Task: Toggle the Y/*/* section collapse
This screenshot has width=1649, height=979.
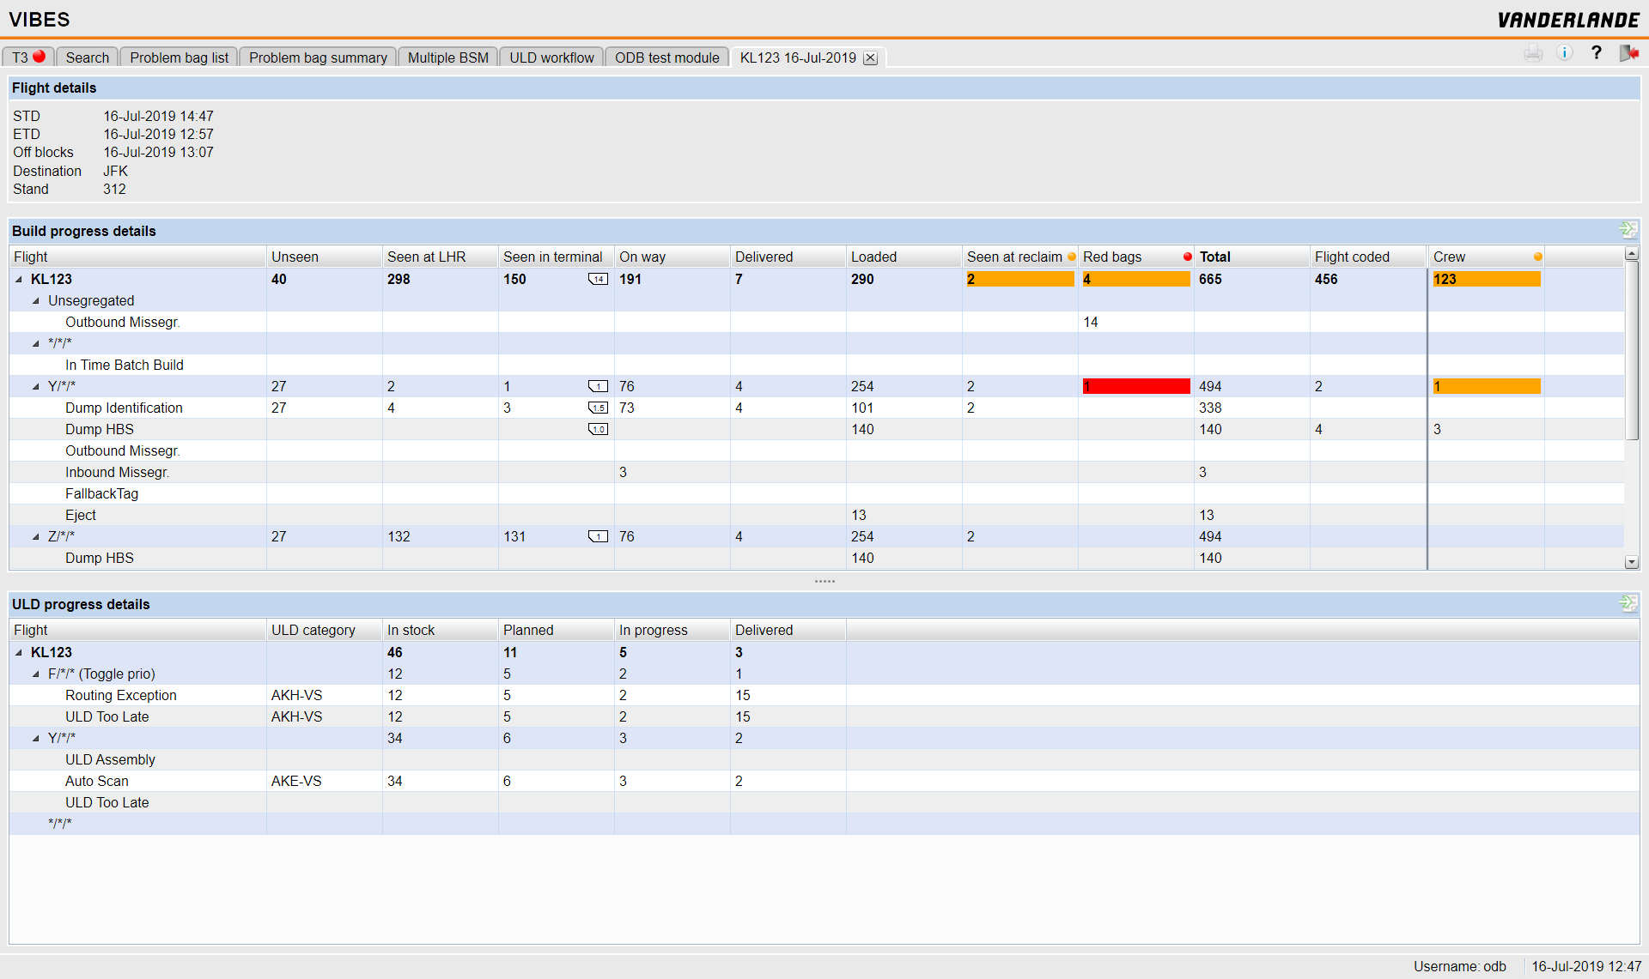Action: point(33,386)
